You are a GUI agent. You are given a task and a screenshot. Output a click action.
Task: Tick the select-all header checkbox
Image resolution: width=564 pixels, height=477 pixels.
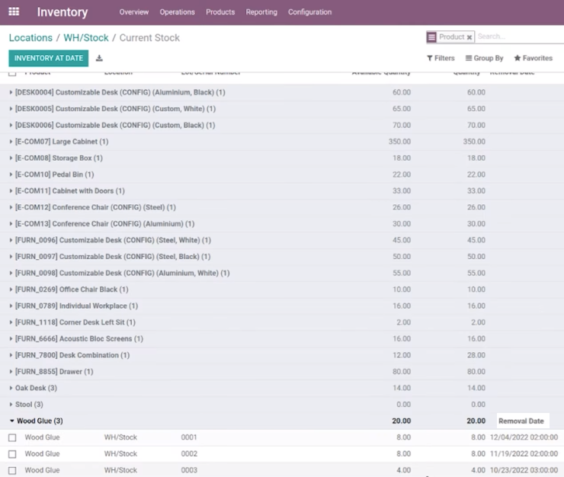(12, 73)
